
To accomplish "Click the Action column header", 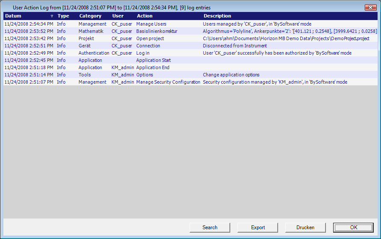I will click(x=144, y=16).
